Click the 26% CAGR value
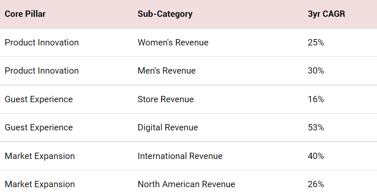 tap(316, 184)
